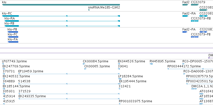
Task: Select the EK044526.5prime EST marker
Action: tap(119, 64)
